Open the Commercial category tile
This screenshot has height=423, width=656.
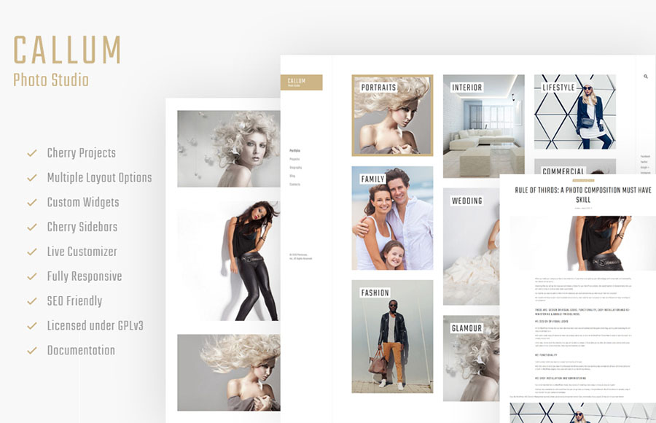[575, 167]
